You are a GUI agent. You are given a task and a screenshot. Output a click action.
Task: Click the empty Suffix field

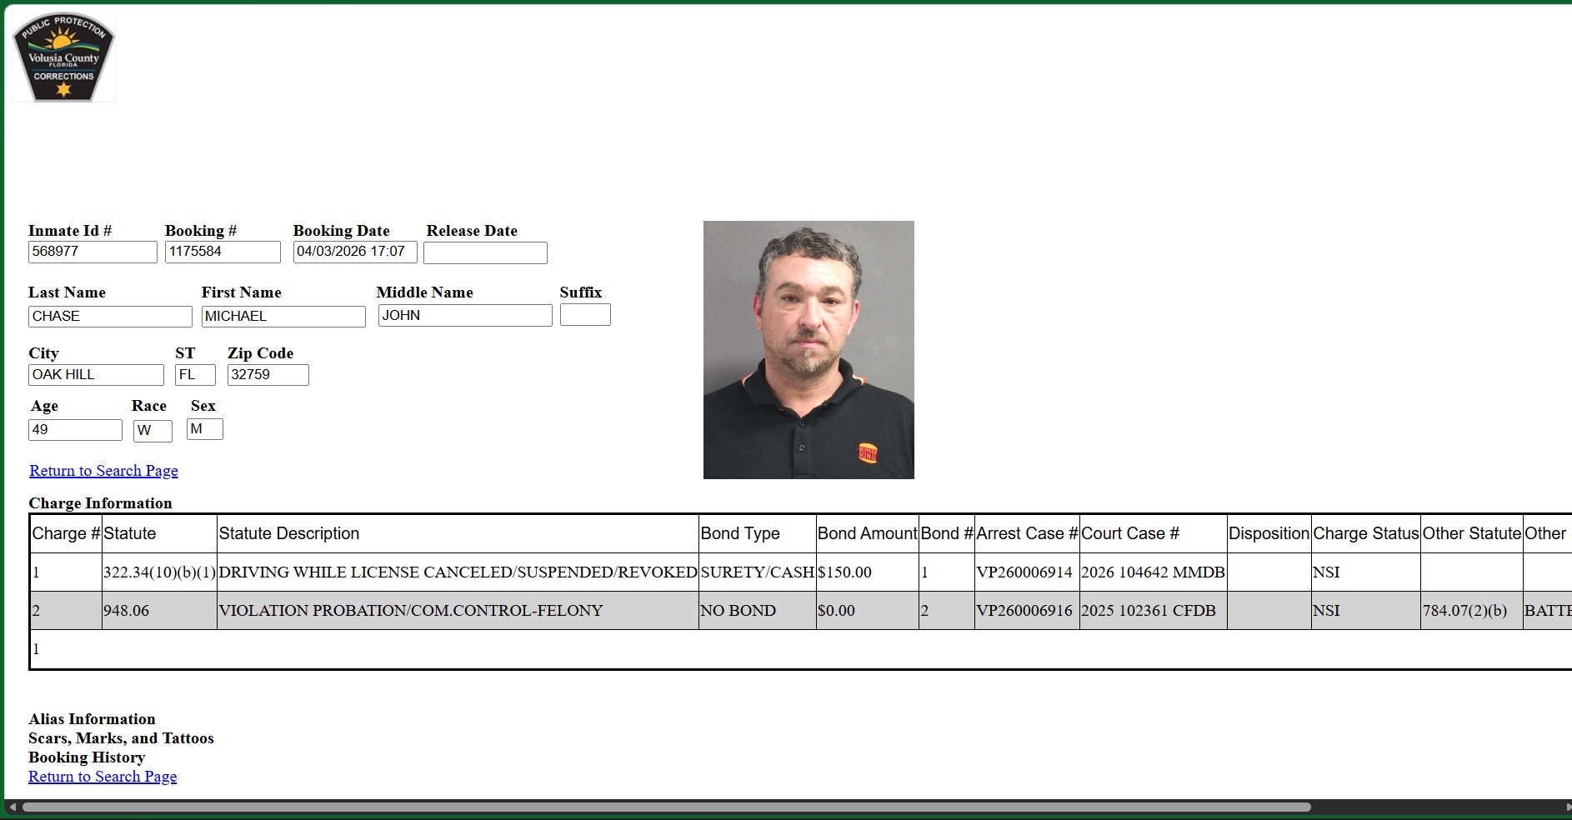pos(585,315)
